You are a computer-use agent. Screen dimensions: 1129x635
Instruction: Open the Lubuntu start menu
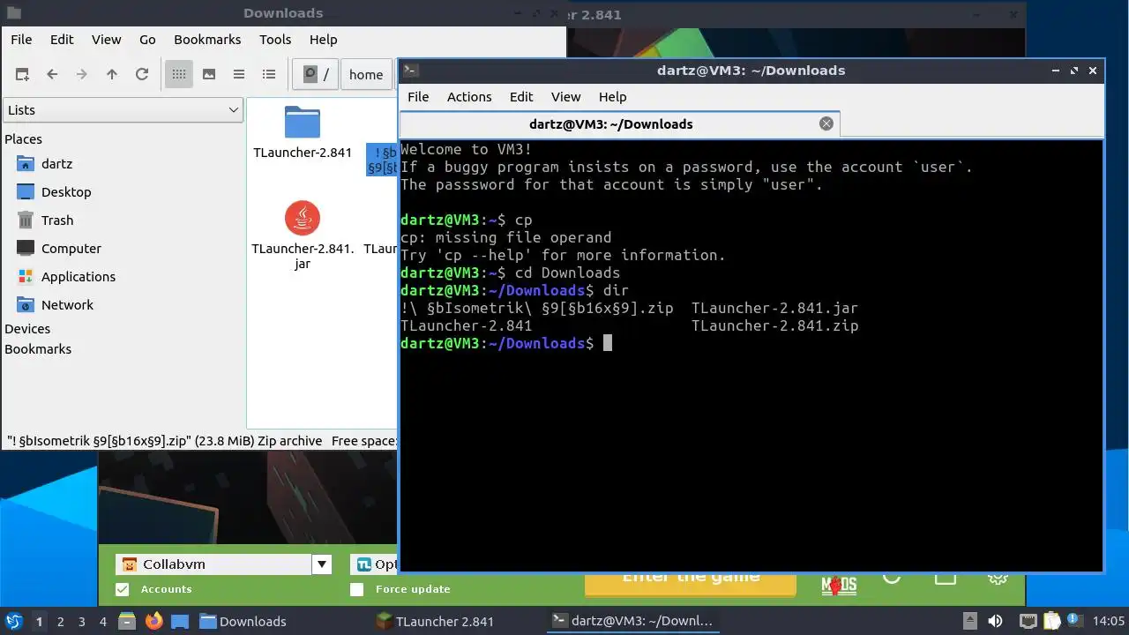(13, 621)
